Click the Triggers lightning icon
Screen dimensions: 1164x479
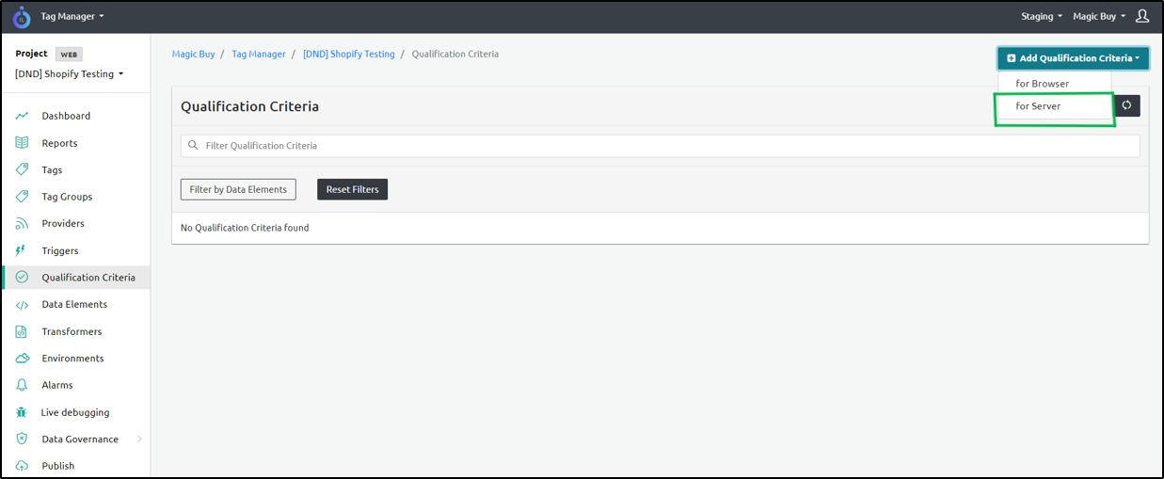point(22,251)
